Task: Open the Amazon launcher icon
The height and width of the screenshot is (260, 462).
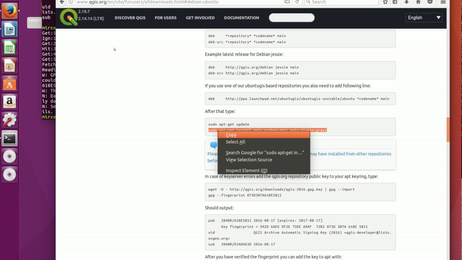Action: coord(10,102)
